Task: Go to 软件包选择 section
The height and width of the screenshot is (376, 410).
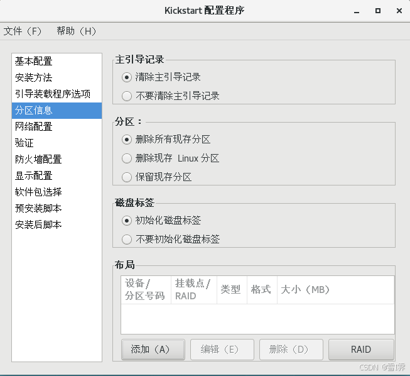Action: coord(57,192)
